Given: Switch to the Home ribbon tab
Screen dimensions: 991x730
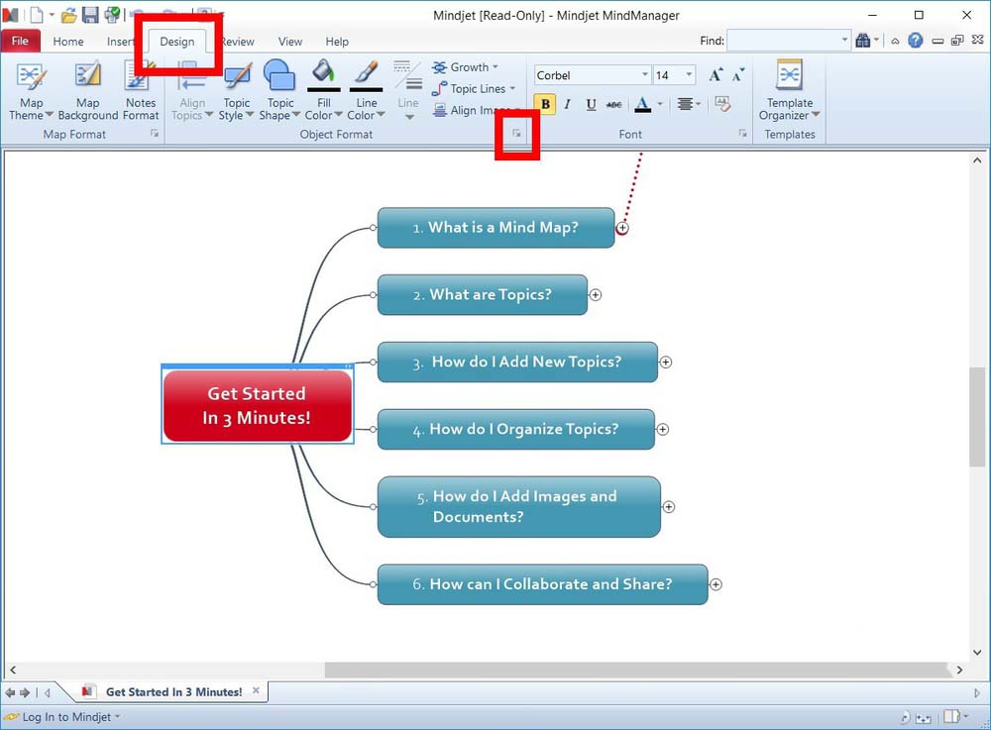Looking at the screenshot, I should tap(68, 42).
